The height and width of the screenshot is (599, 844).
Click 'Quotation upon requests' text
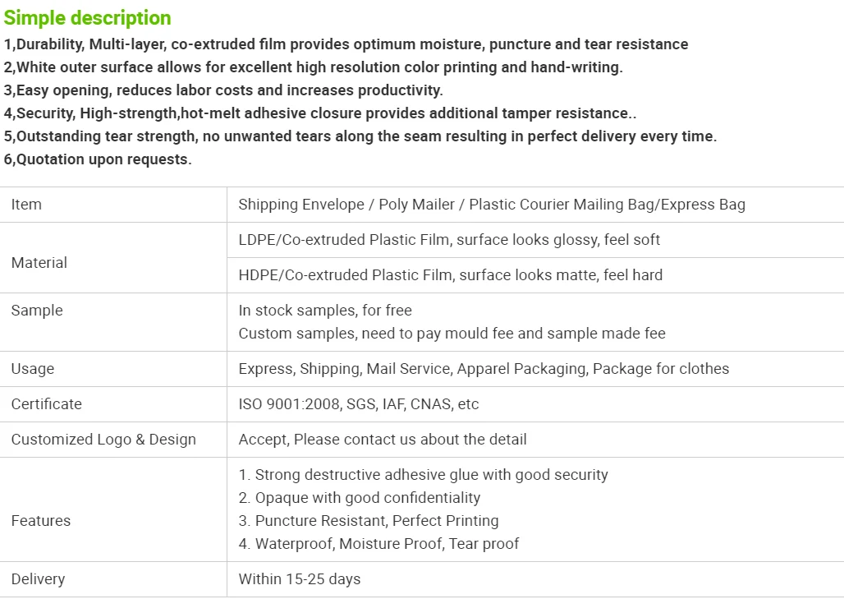[x=98, y=159]
